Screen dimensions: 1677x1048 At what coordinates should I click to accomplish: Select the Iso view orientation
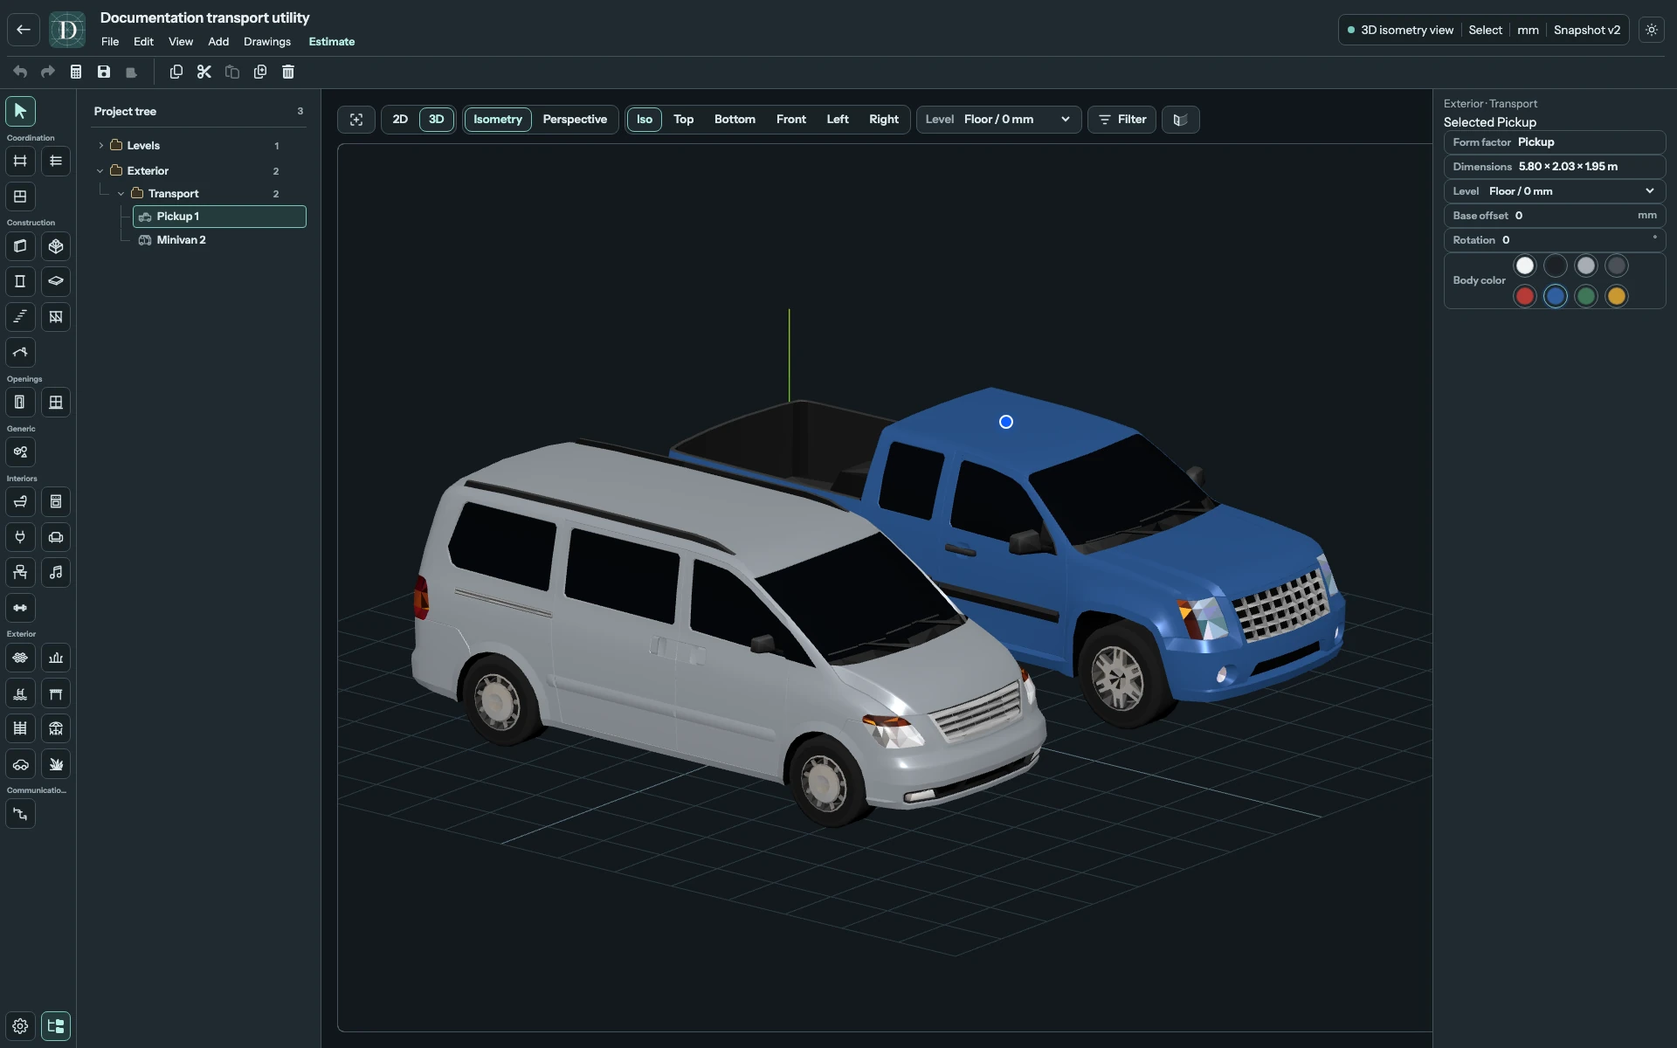645,120
